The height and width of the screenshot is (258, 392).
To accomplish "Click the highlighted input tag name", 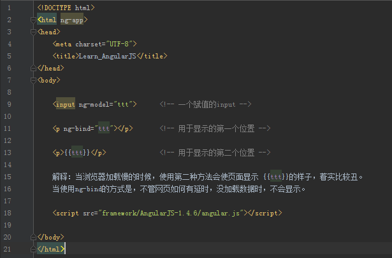I will tap(66, 104).
